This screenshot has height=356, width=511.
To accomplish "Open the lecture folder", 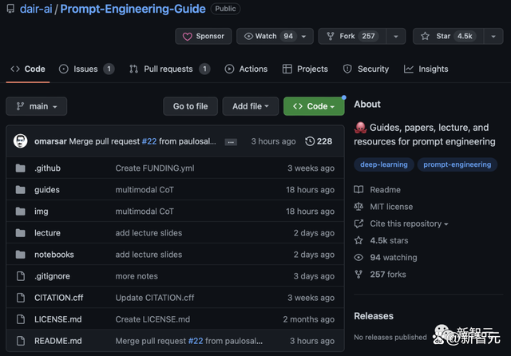I will tap(47, 233).
